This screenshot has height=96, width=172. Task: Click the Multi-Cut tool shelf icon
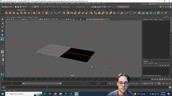(127, 13)
